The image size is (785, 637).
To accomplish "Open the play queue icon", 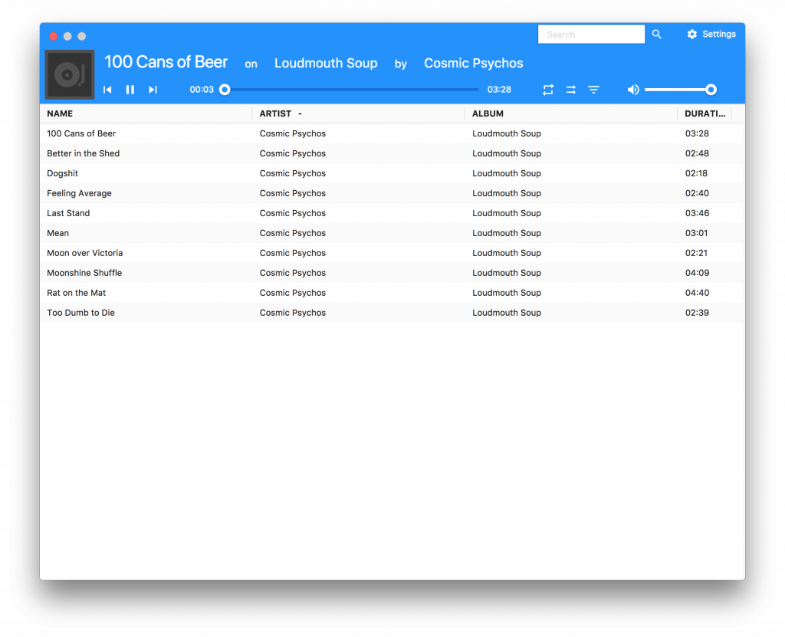I will (x=594, y=90).
